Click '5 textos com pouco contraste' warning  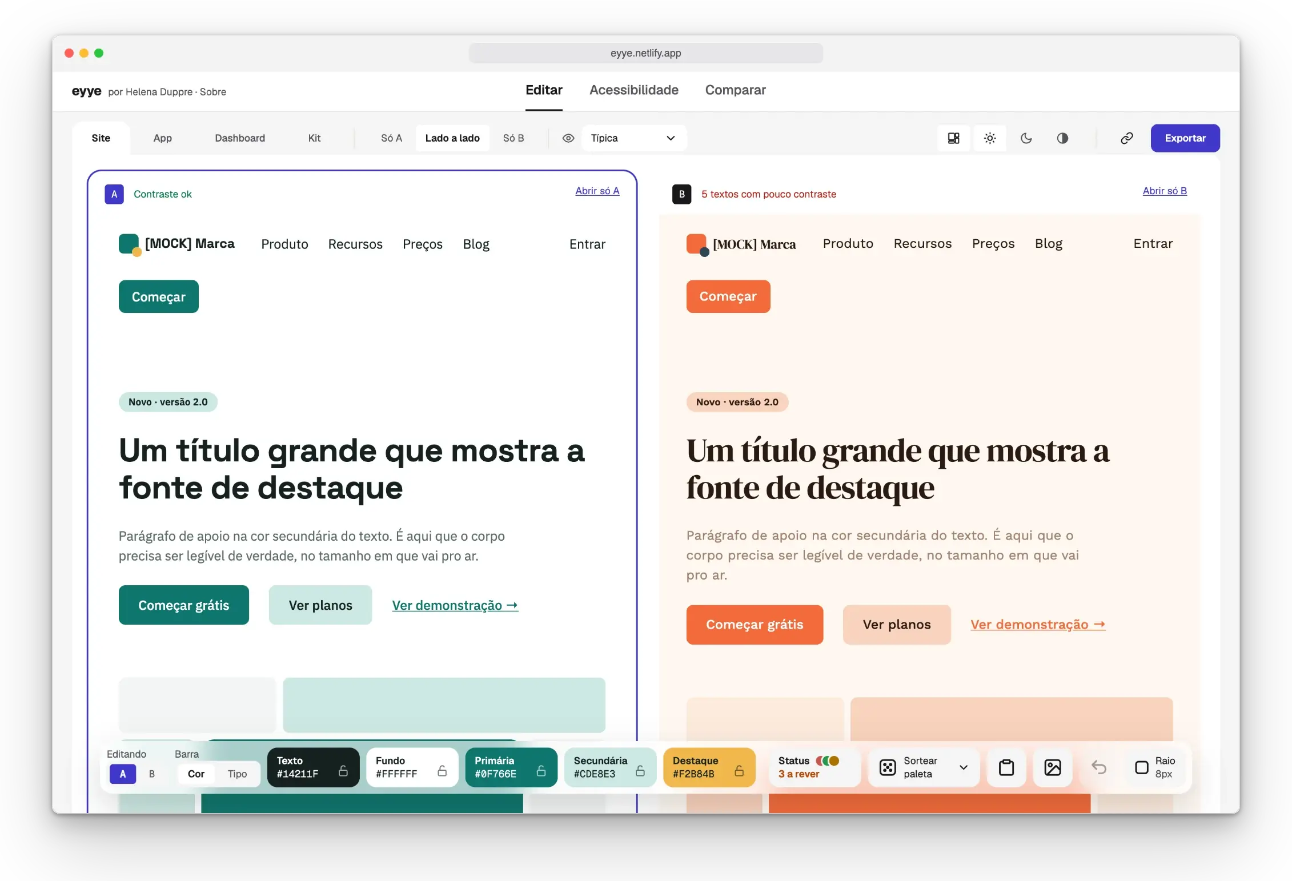coord(768,194)
